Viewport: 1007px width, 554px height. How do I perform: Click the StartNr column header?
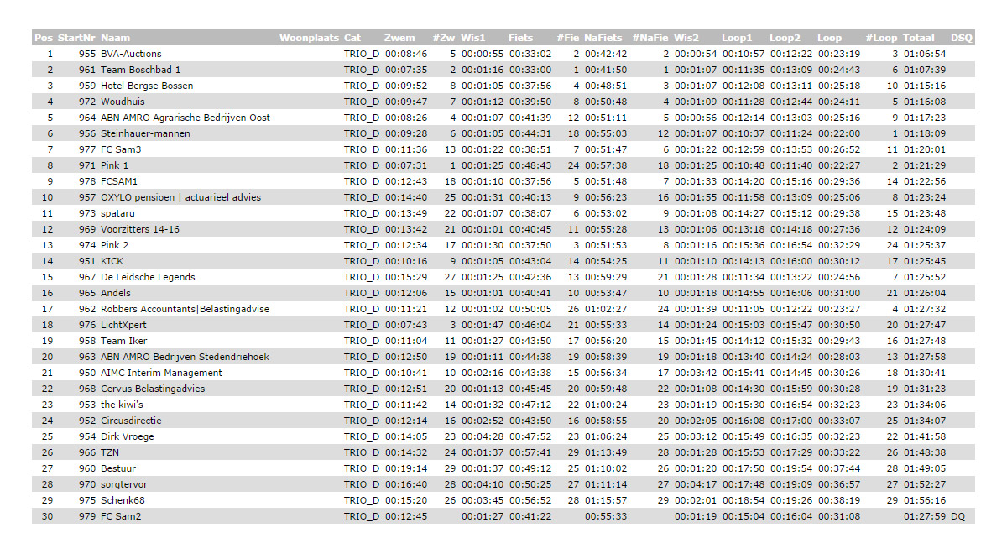pos(76,38)
